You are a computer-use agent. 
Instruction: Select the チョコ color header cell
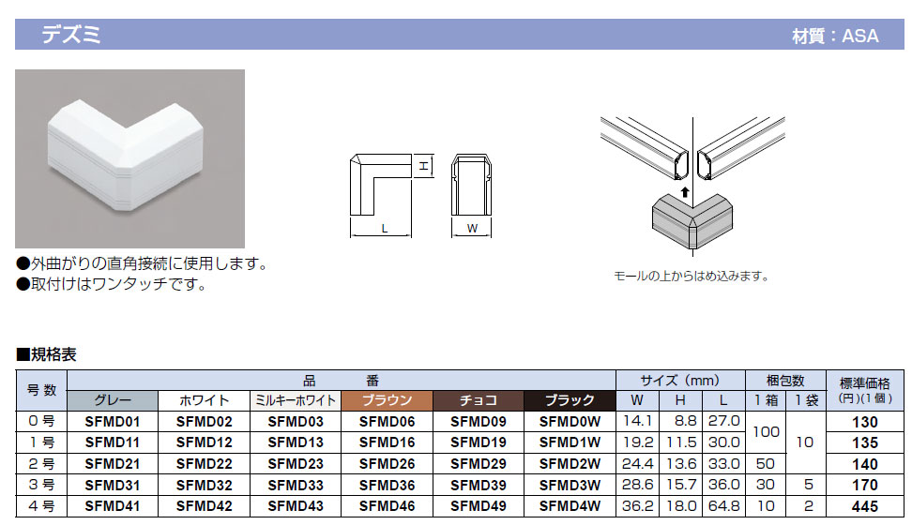[x=478, y=401]
